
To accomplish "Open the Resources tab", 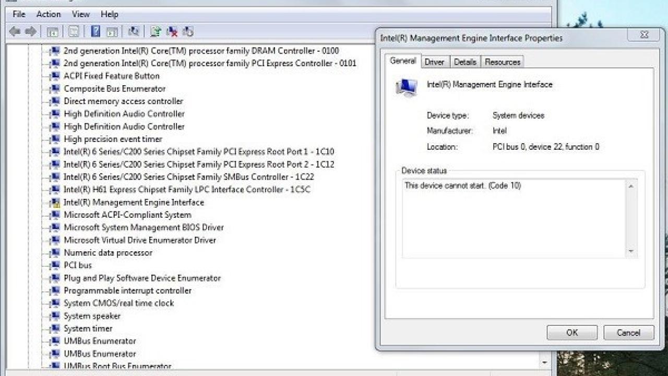I will (503, 62).
